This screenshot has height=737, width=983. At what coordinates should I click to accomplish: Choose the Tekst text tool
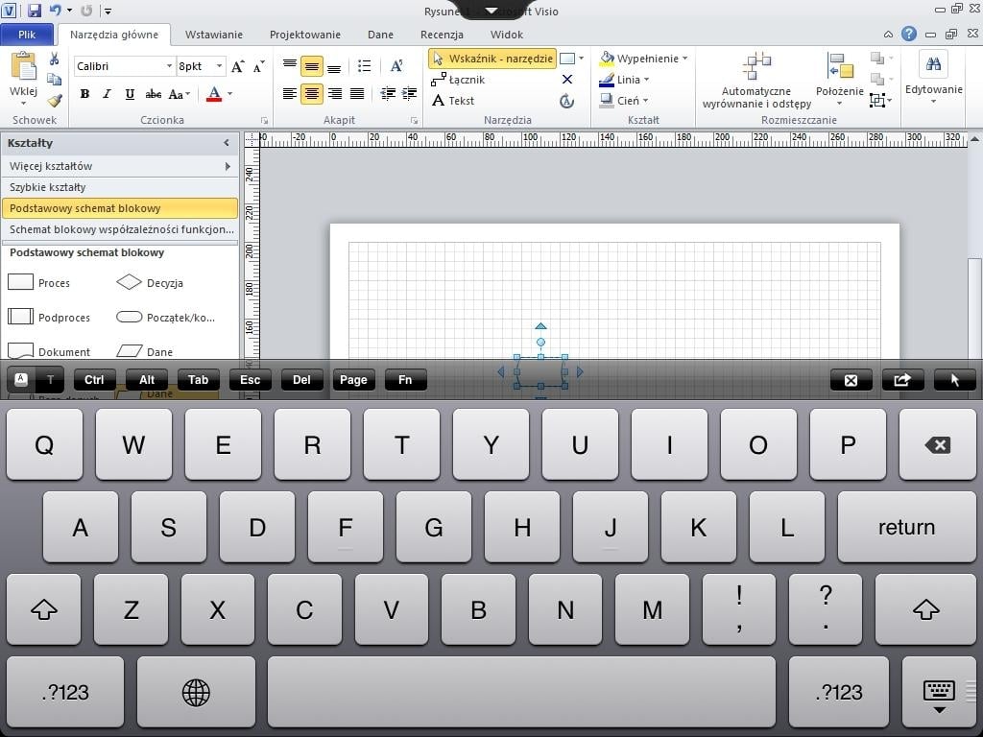click(453, 101)
